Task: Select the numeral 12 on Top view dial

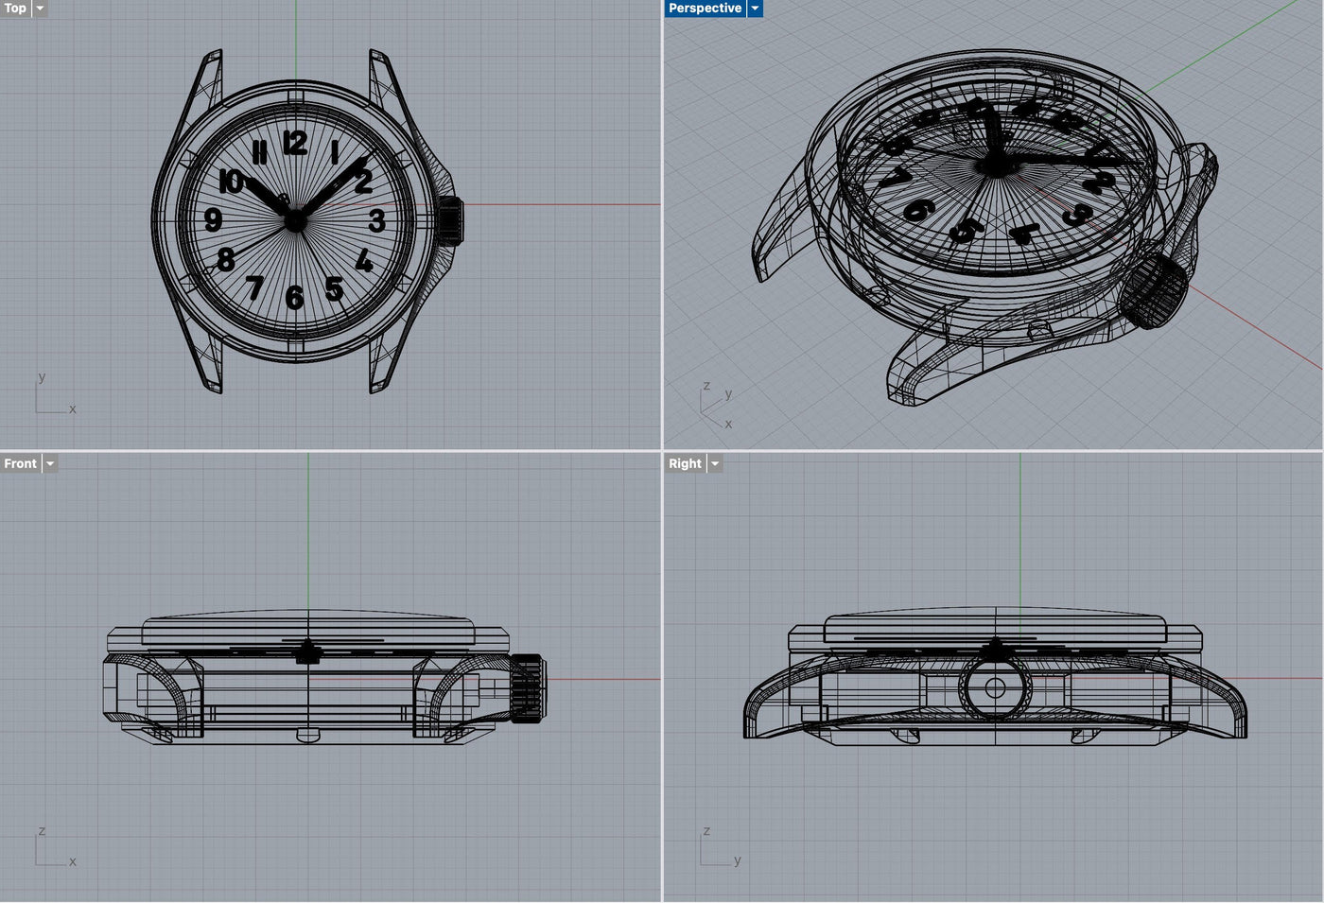Action: tap(295, 143)
